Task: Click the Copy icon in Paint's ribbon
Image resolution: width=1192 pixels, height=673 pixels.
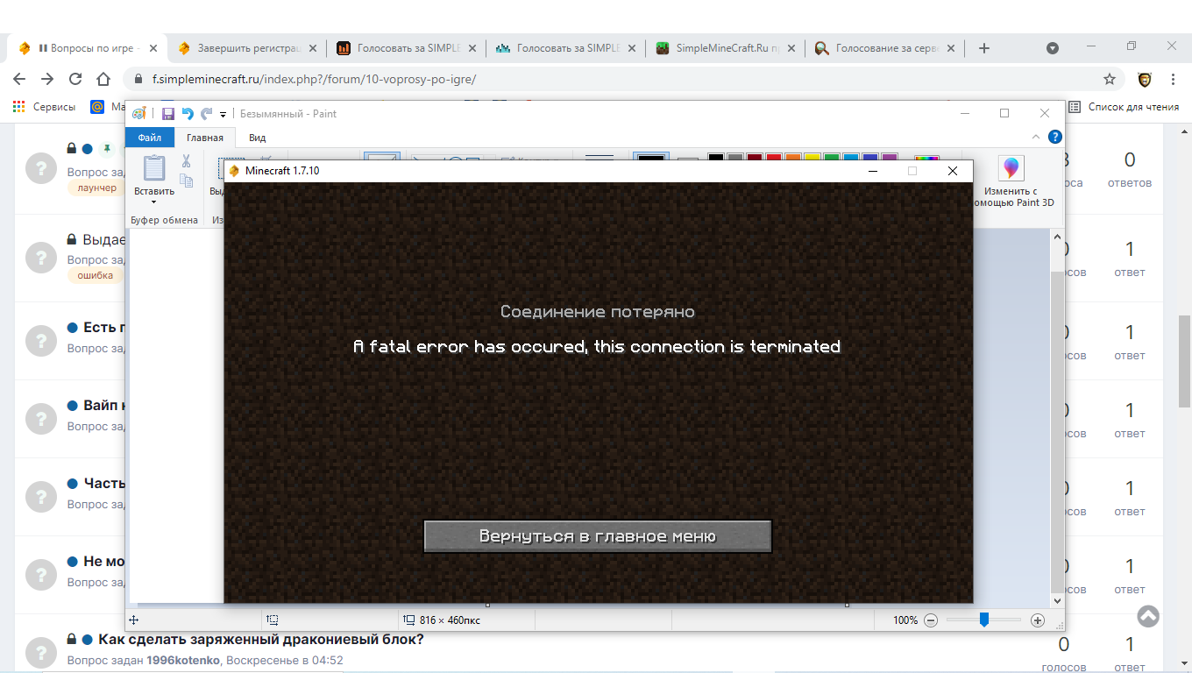Action: (186, 181)
